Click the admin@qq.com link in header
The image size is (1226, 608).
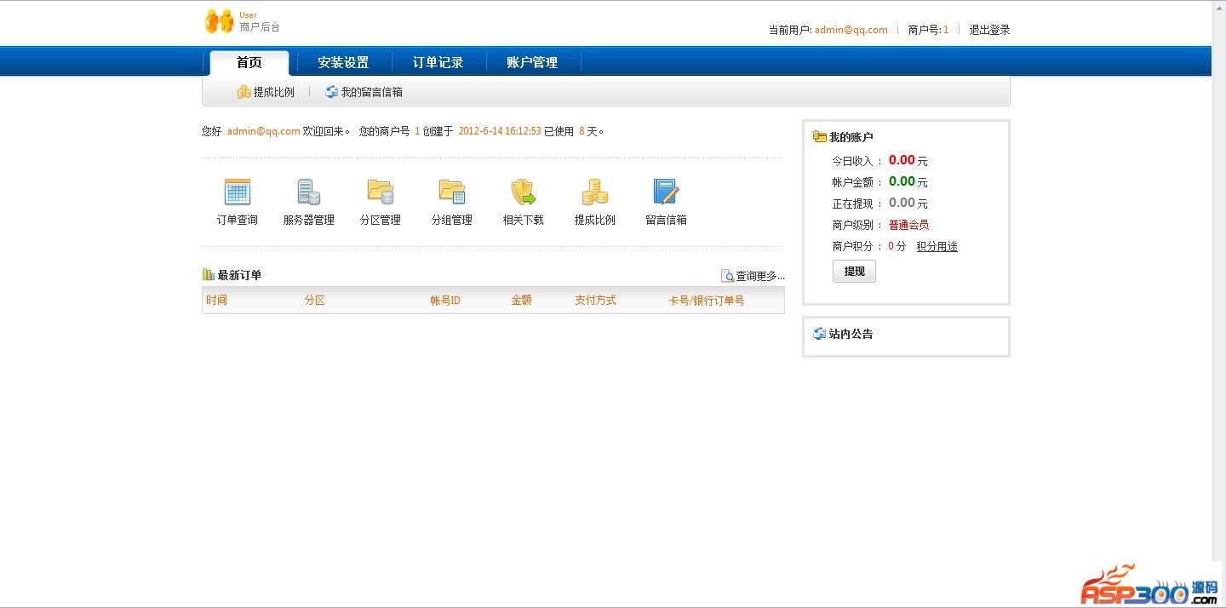851,30
